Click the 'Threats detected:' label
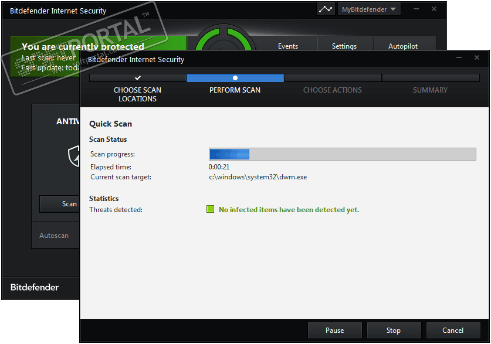 116,210
